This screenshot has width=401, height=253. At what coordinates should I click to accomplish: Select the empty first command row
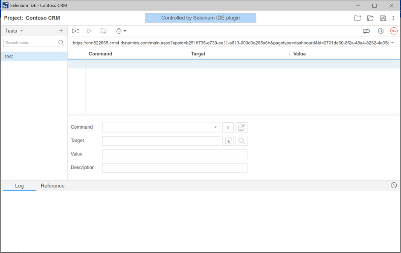[234, 64]
